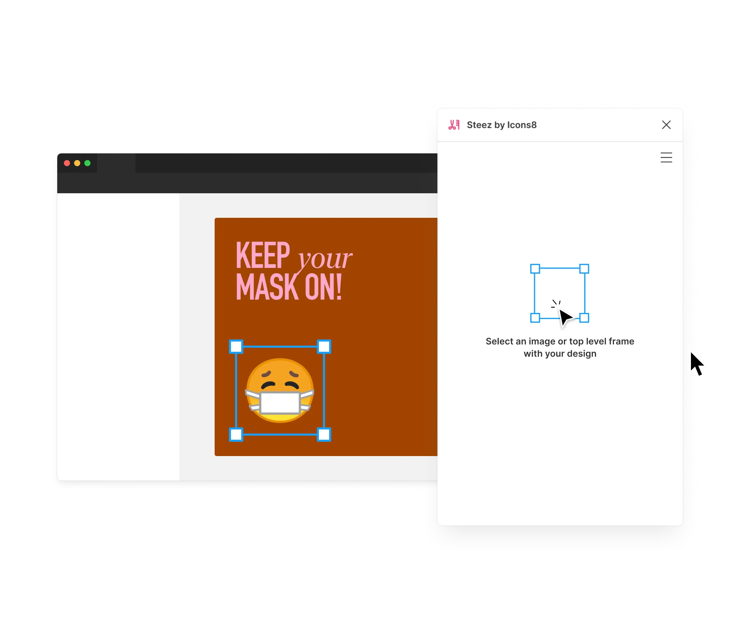Click the brown poster frame background
740x634 pixels.
[x=386, y=357]
